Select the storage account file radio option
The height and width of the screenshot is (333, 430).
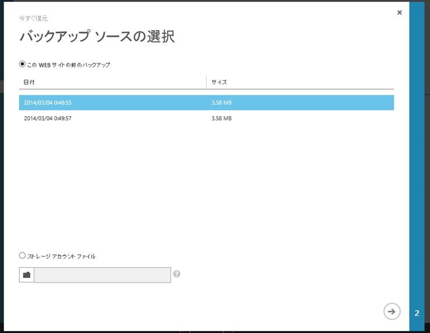[22, 256]
